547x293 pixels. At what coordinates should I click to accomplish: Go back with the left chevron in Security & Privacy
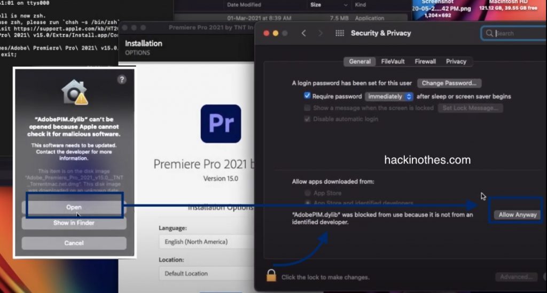[x=303, y=33]
